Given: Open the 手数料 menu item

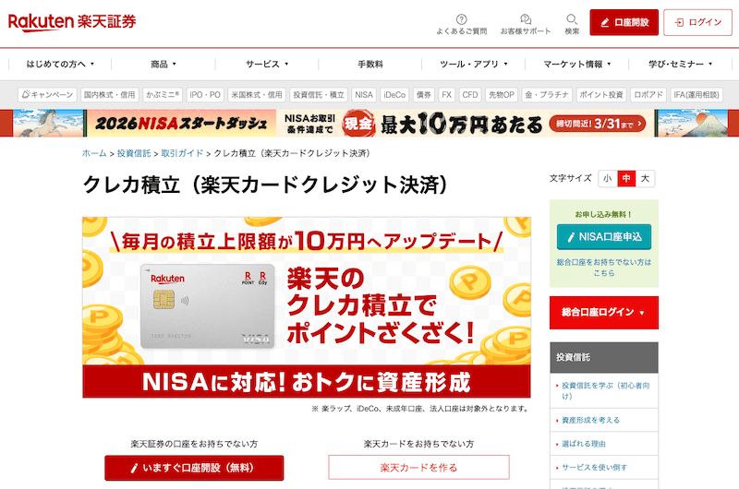Looking at the screenshot, I should [x=369, y=65].
